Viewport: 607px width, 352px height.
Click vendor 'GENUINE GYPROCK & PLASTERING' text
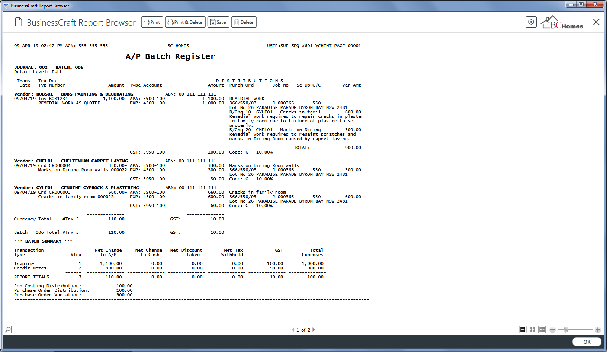[x=100, y=188]
